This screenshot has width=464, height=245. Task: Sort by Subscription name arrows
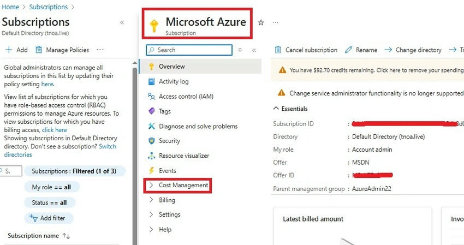[66, 236]
